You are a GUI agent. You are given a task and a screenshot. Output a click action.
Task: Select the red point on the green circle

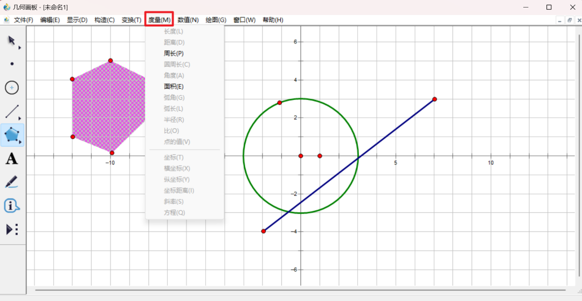[x=280, y=103]
